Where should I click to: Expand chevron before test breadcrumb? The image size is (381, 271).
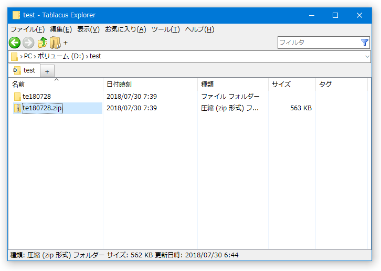87,57
